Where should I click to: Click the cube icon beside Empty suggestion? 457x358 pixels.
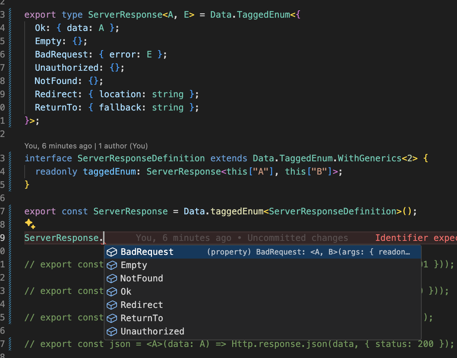112,265
